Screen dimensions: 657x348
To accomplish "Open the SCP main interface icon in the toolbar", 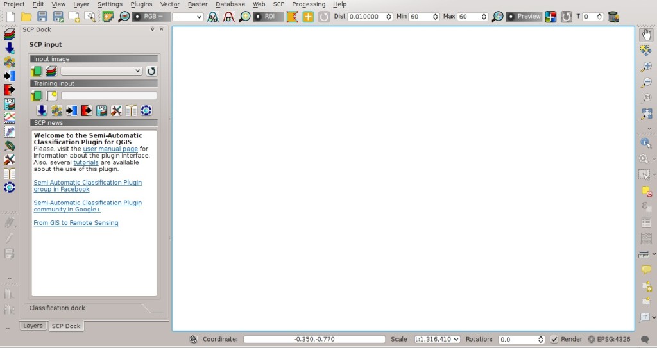I will [x=108, y=17].
